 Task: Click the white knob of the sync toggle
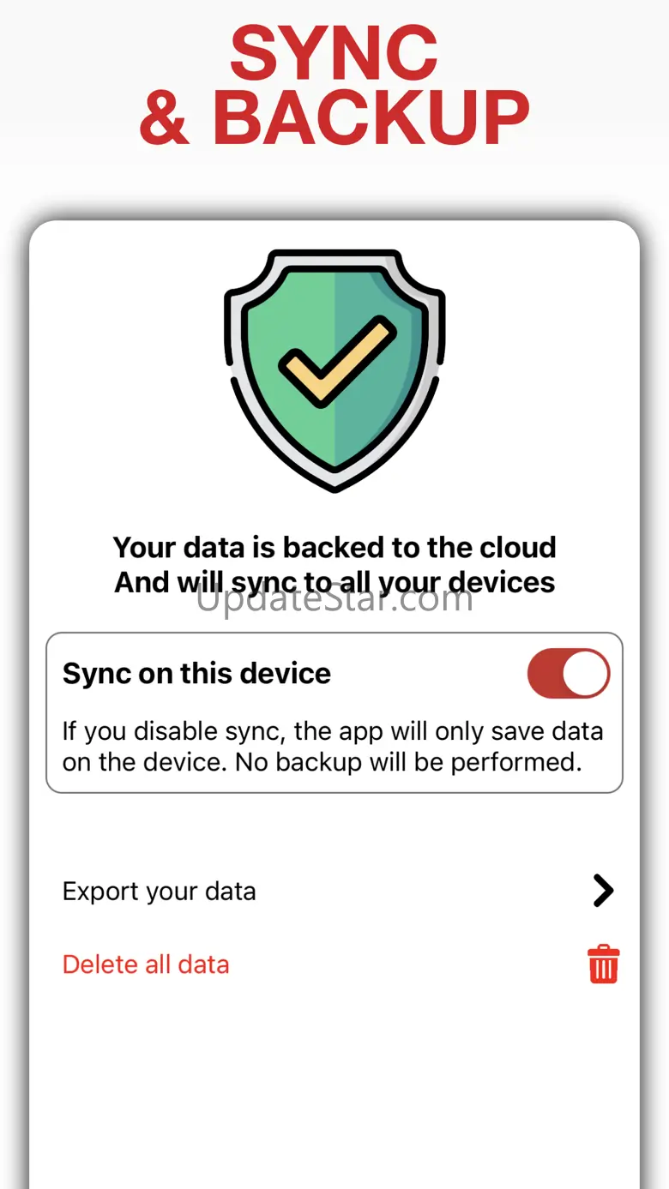[x=587, y=674]
